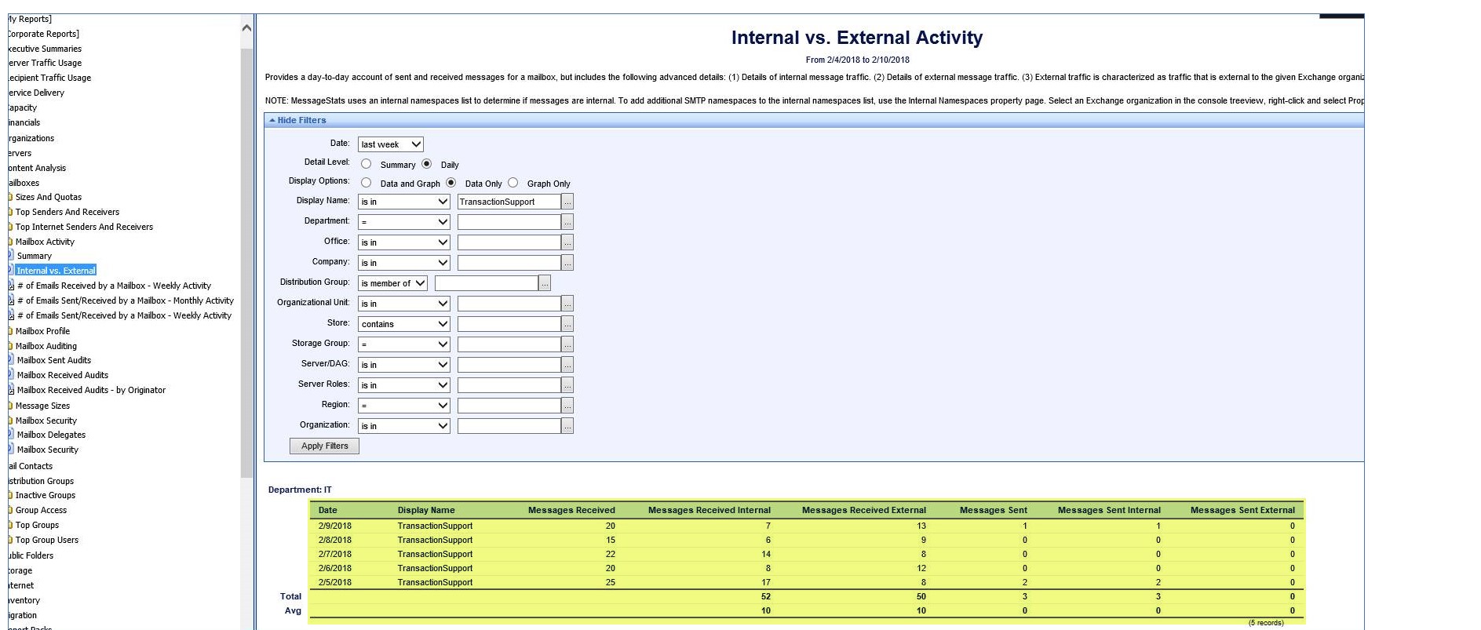Viewport: 1481px width, 630px height.
Task: Open Content Analysis node in tree
Action: pyautogui.click(x=37, y=168)
